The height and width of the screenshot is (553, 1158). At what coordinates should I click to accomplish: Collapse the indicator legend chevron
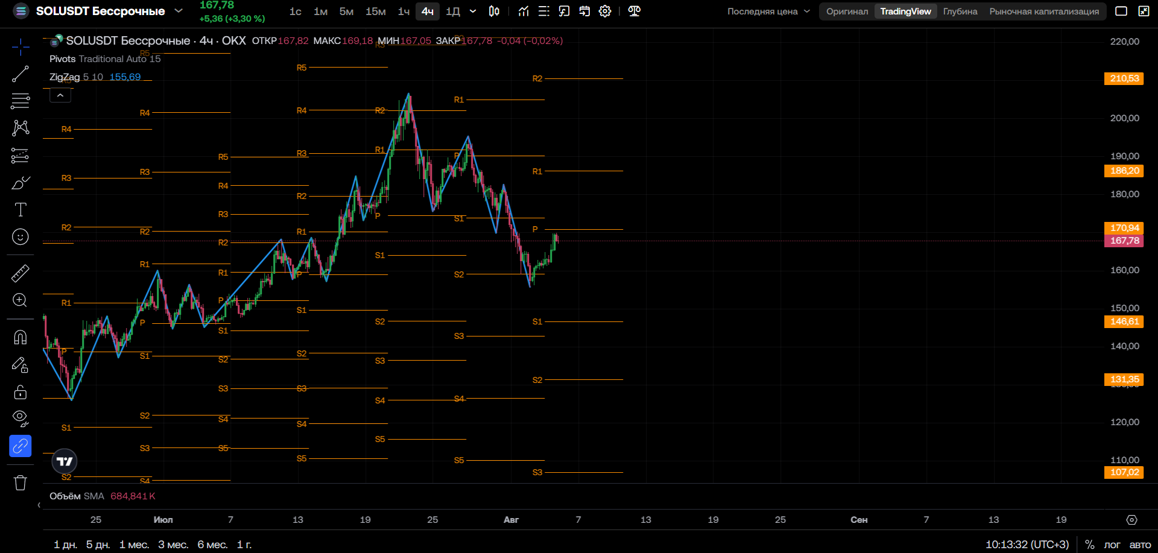click(60, 95)
